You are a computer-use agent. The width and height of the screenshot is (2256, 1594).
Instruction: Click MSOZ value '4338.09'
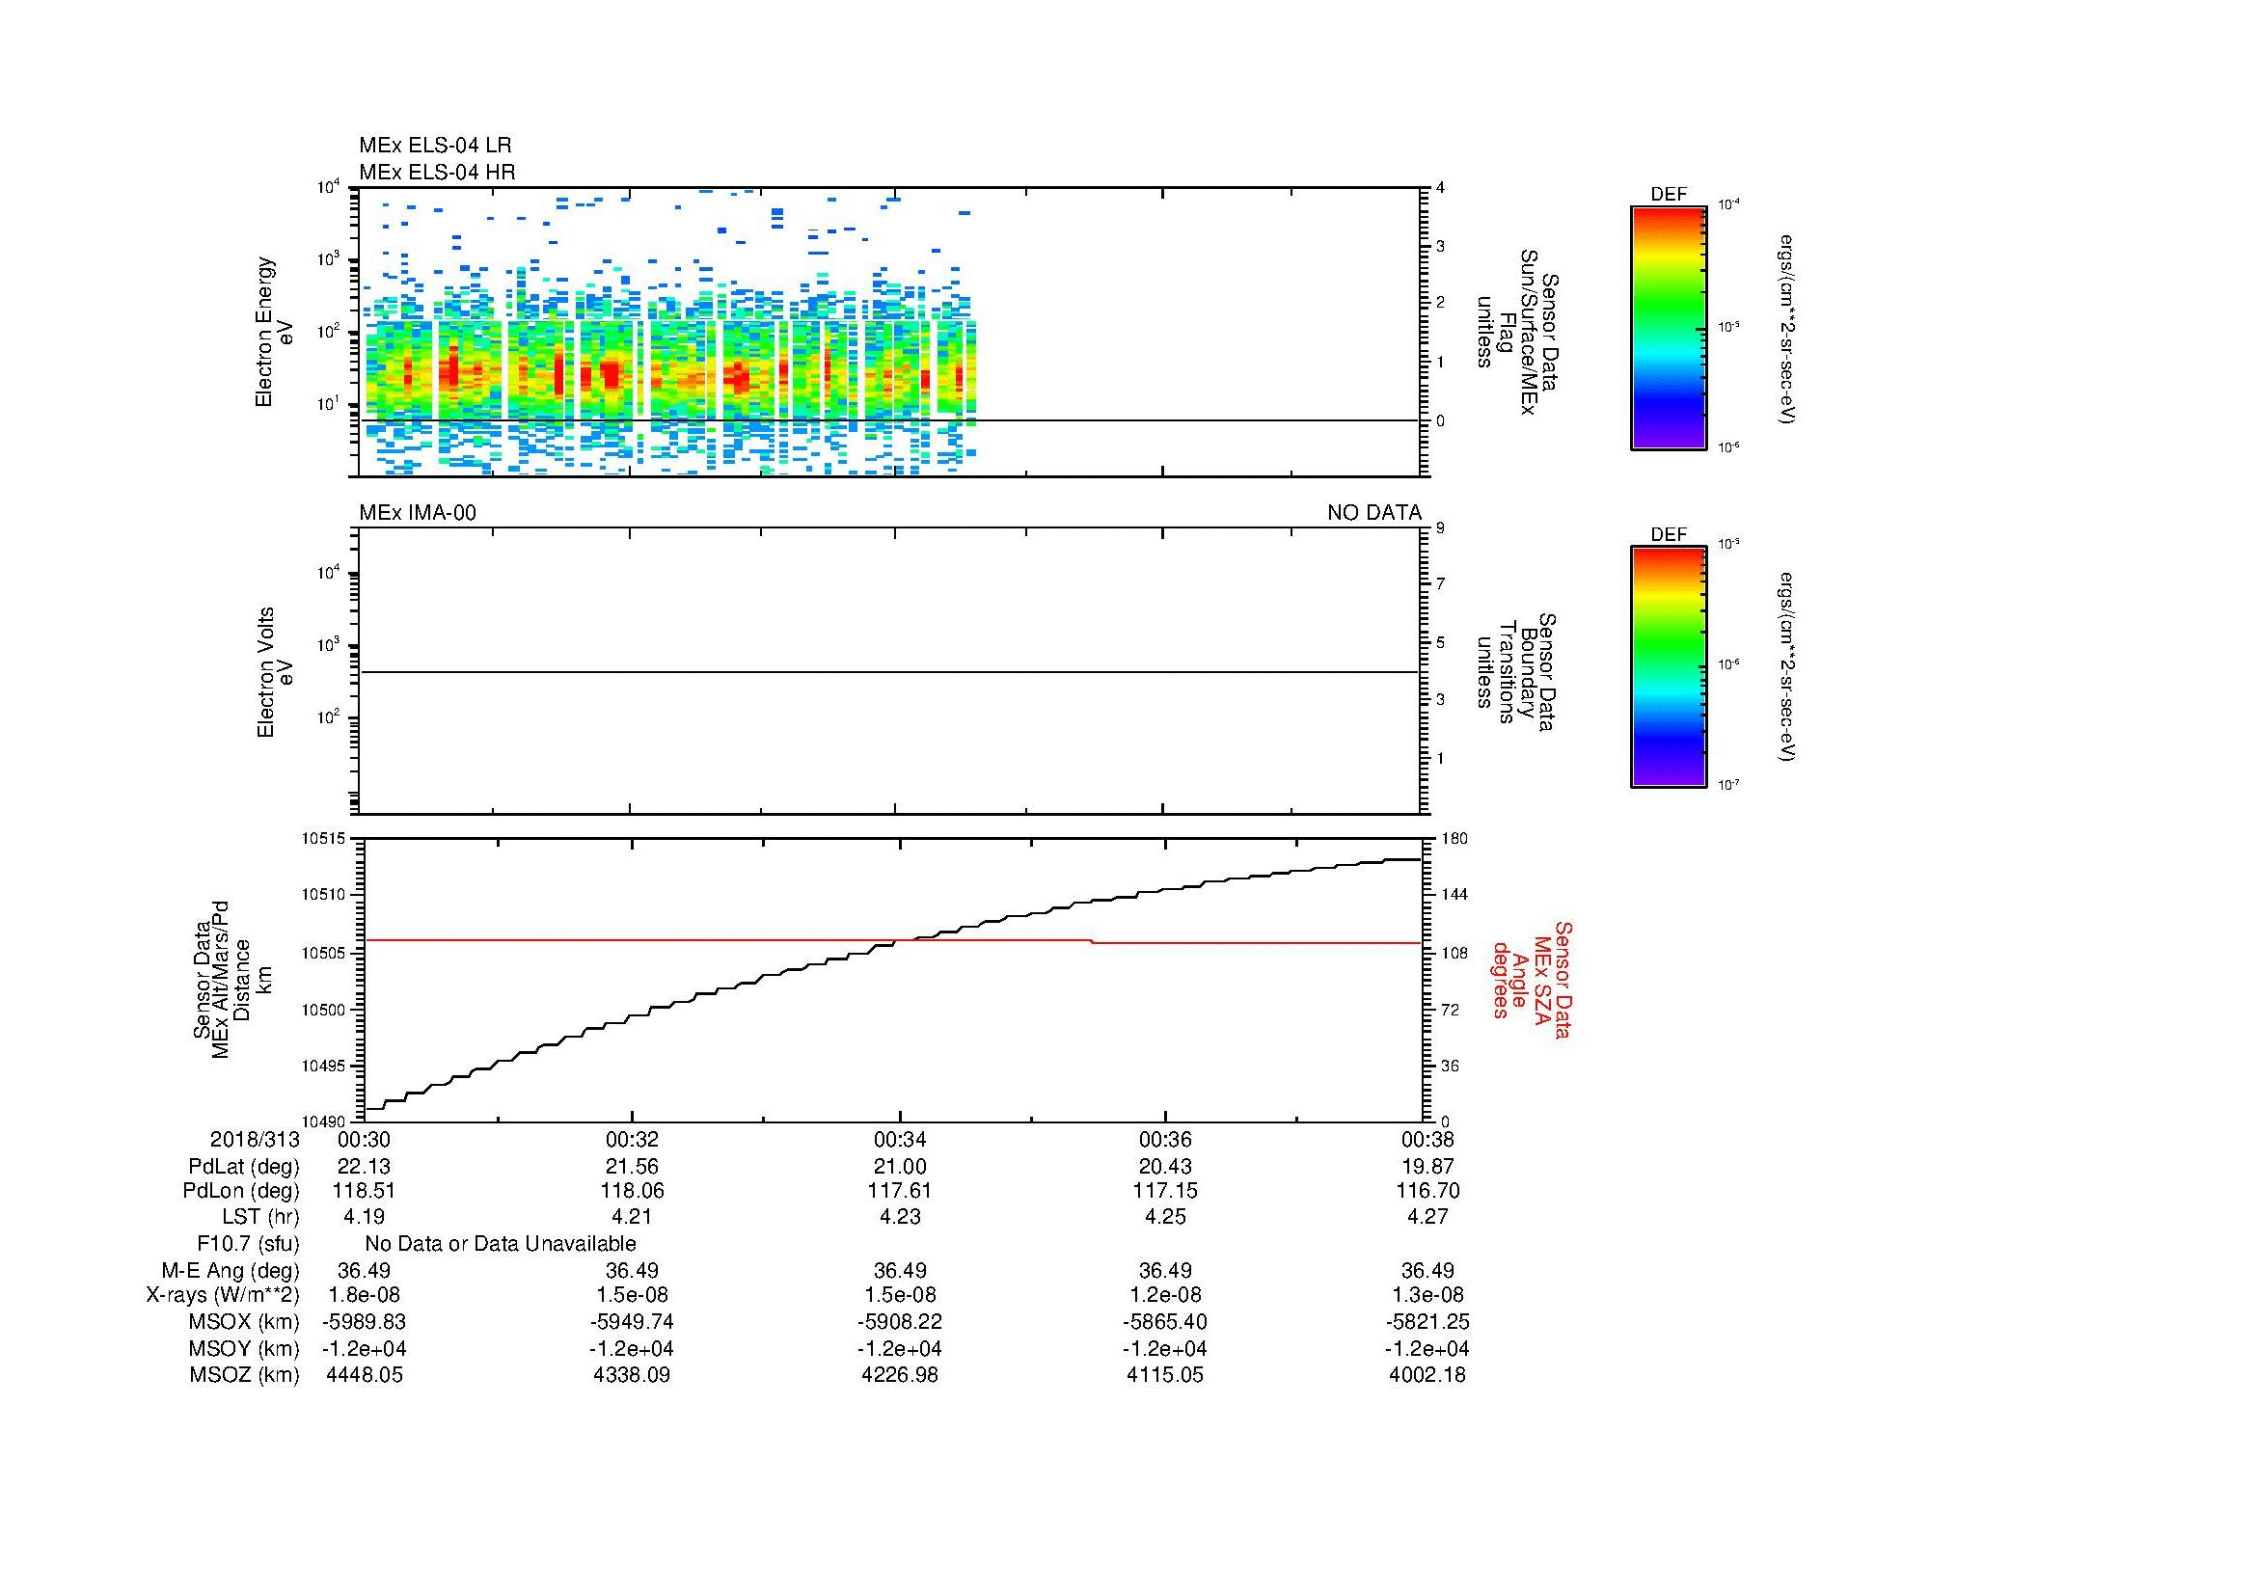632,1375
